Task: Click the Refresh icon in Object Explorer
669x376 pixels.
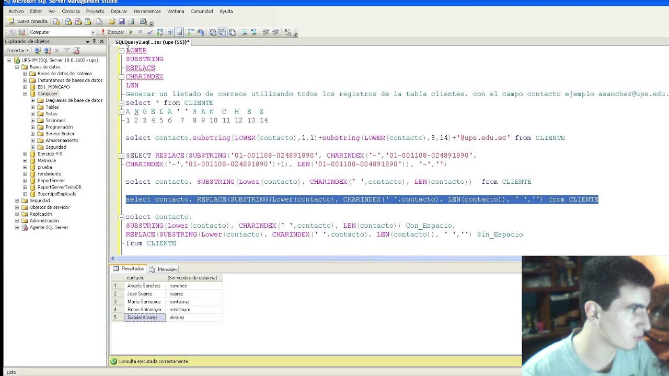Action: point(76,51)
